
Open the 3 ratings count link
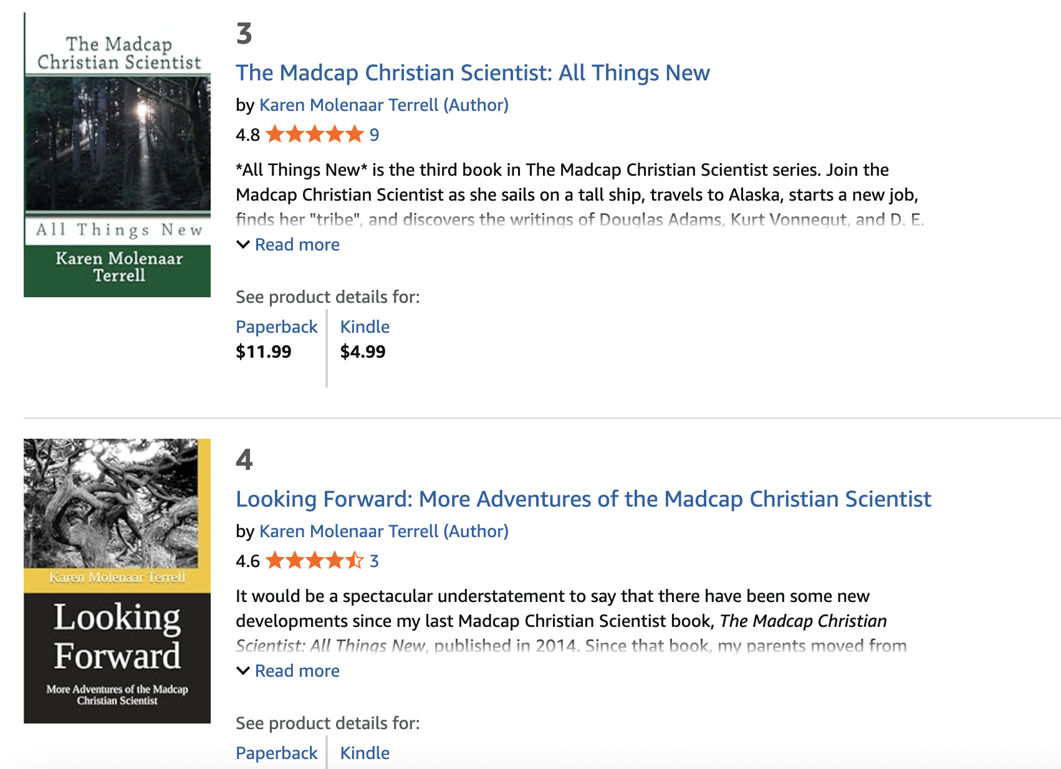(374, 561)
